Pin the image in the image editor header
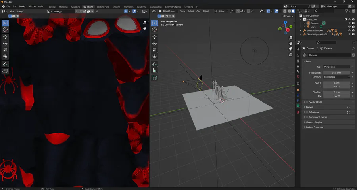Screen dimensions: 357x190 [97, 11]
